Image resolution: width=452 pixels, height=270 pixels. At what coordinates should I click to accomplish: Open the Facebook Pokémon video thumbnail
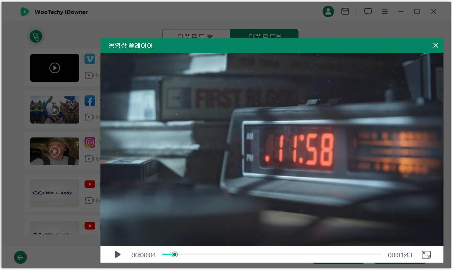click(55, 110)
